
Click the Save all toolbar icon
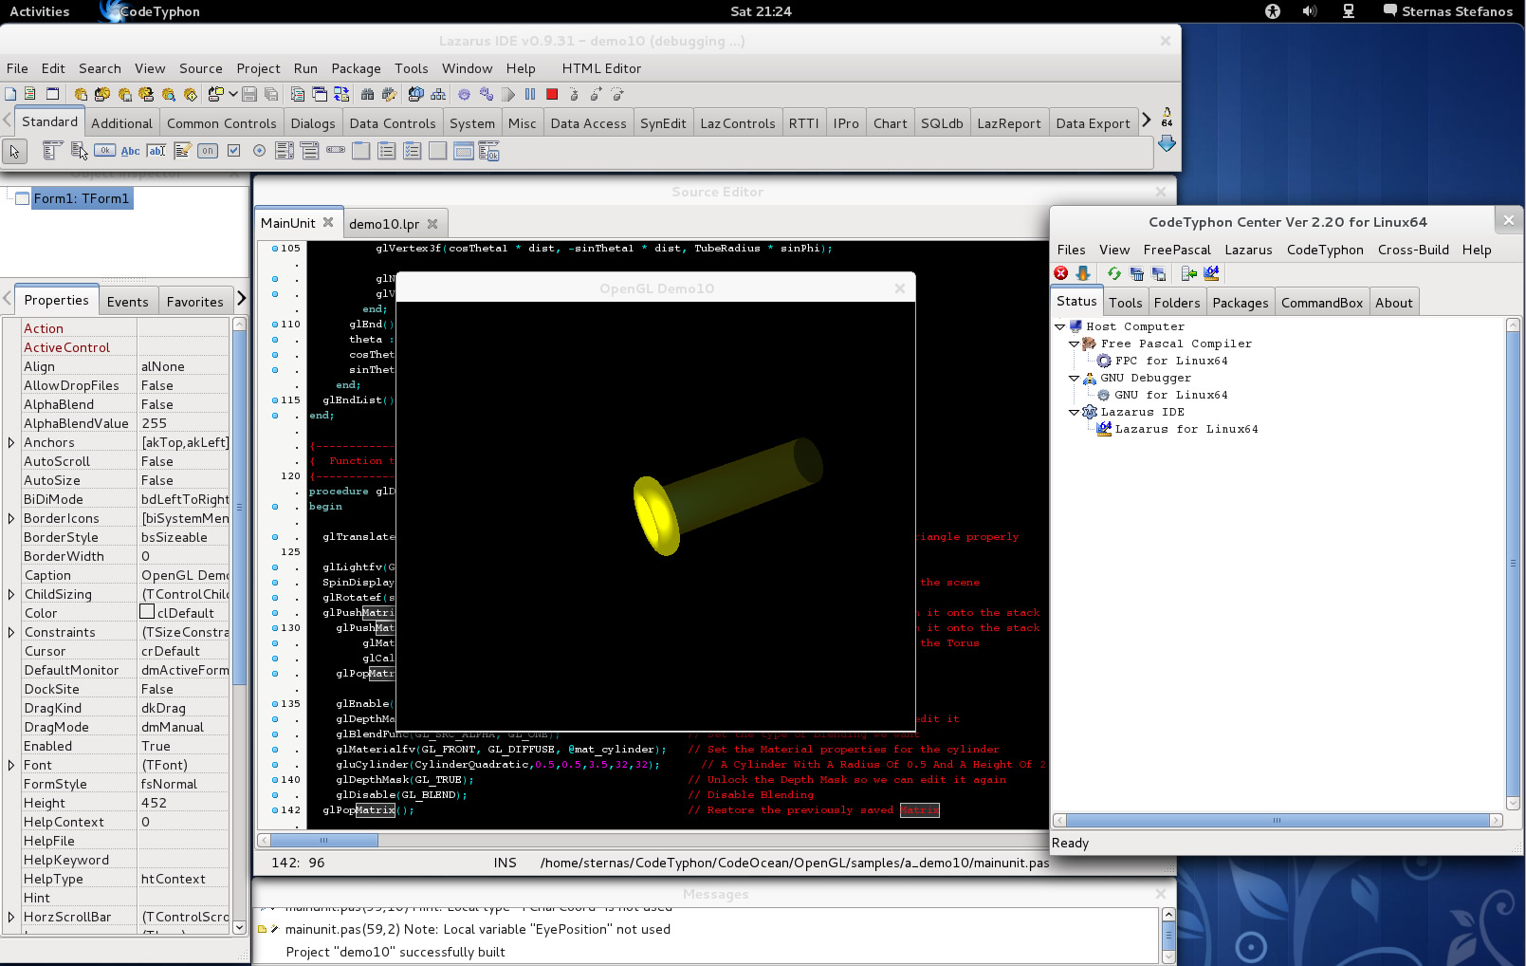pyautogui.click(x=271, y=94)
